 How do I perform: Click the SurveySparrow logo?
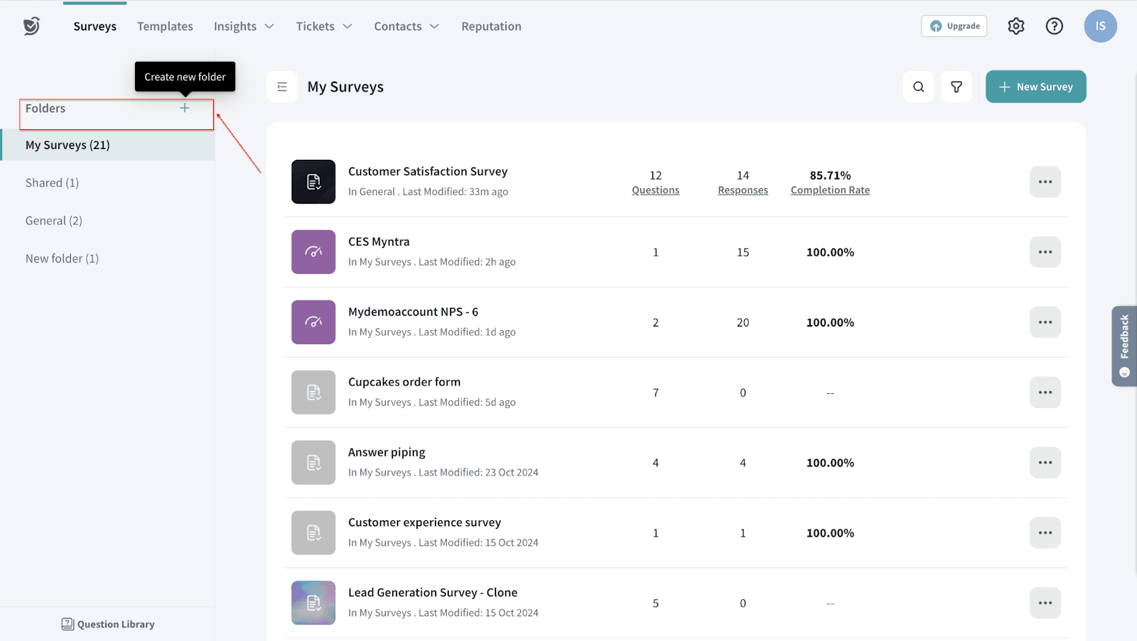coord(31,26)
